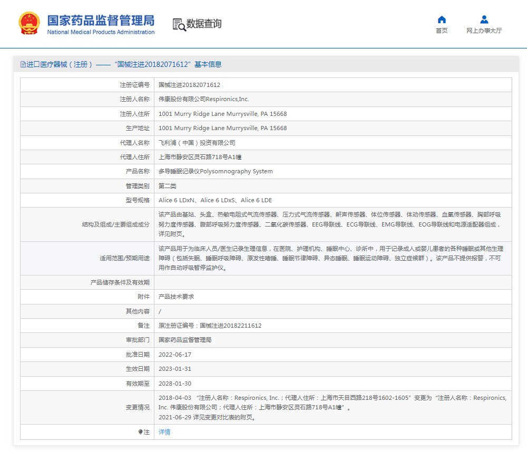Click the national emblem logo
The width and height of the screenshot is (527, 452).
pyautogui.click(x=29, y=23)
